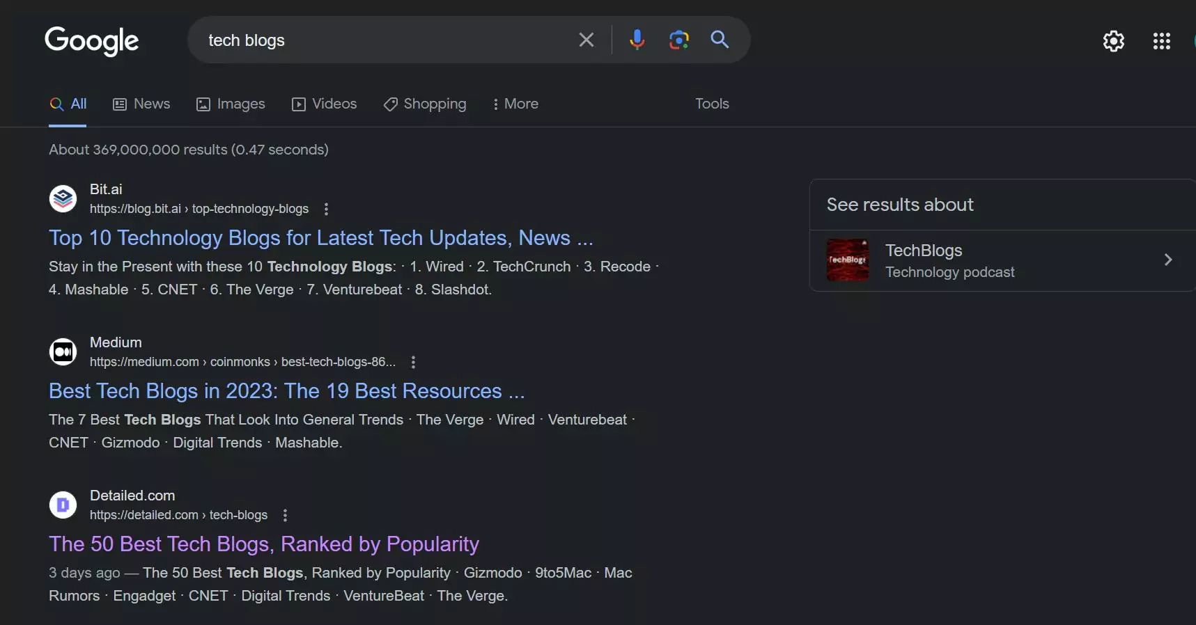The width and height of the screenshot is (1196, 625).
Task: Open the Google apps grid icon
Action: pyautogui.click(x=1161, y=41)
